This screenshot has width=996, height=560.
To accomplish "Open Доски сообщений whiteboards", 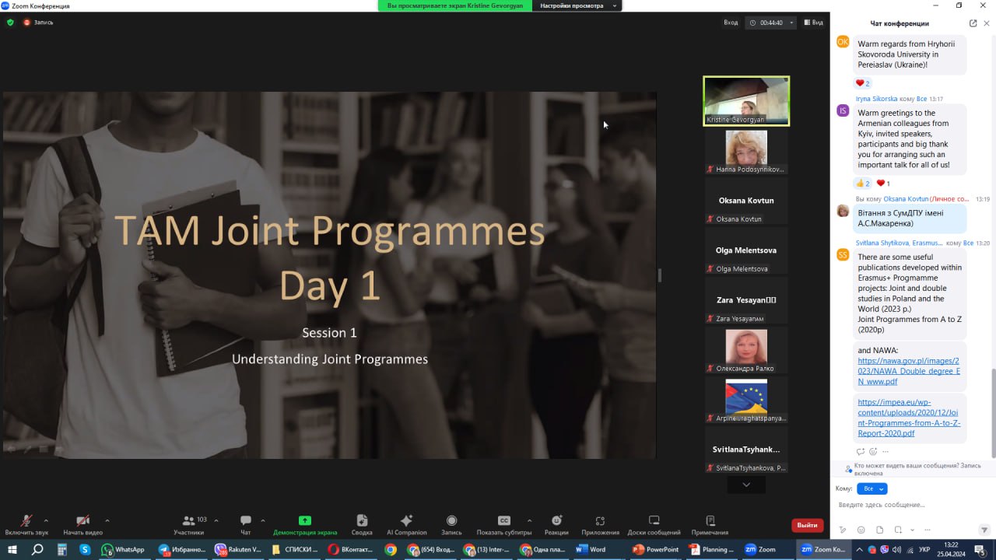I will (654, 522).
